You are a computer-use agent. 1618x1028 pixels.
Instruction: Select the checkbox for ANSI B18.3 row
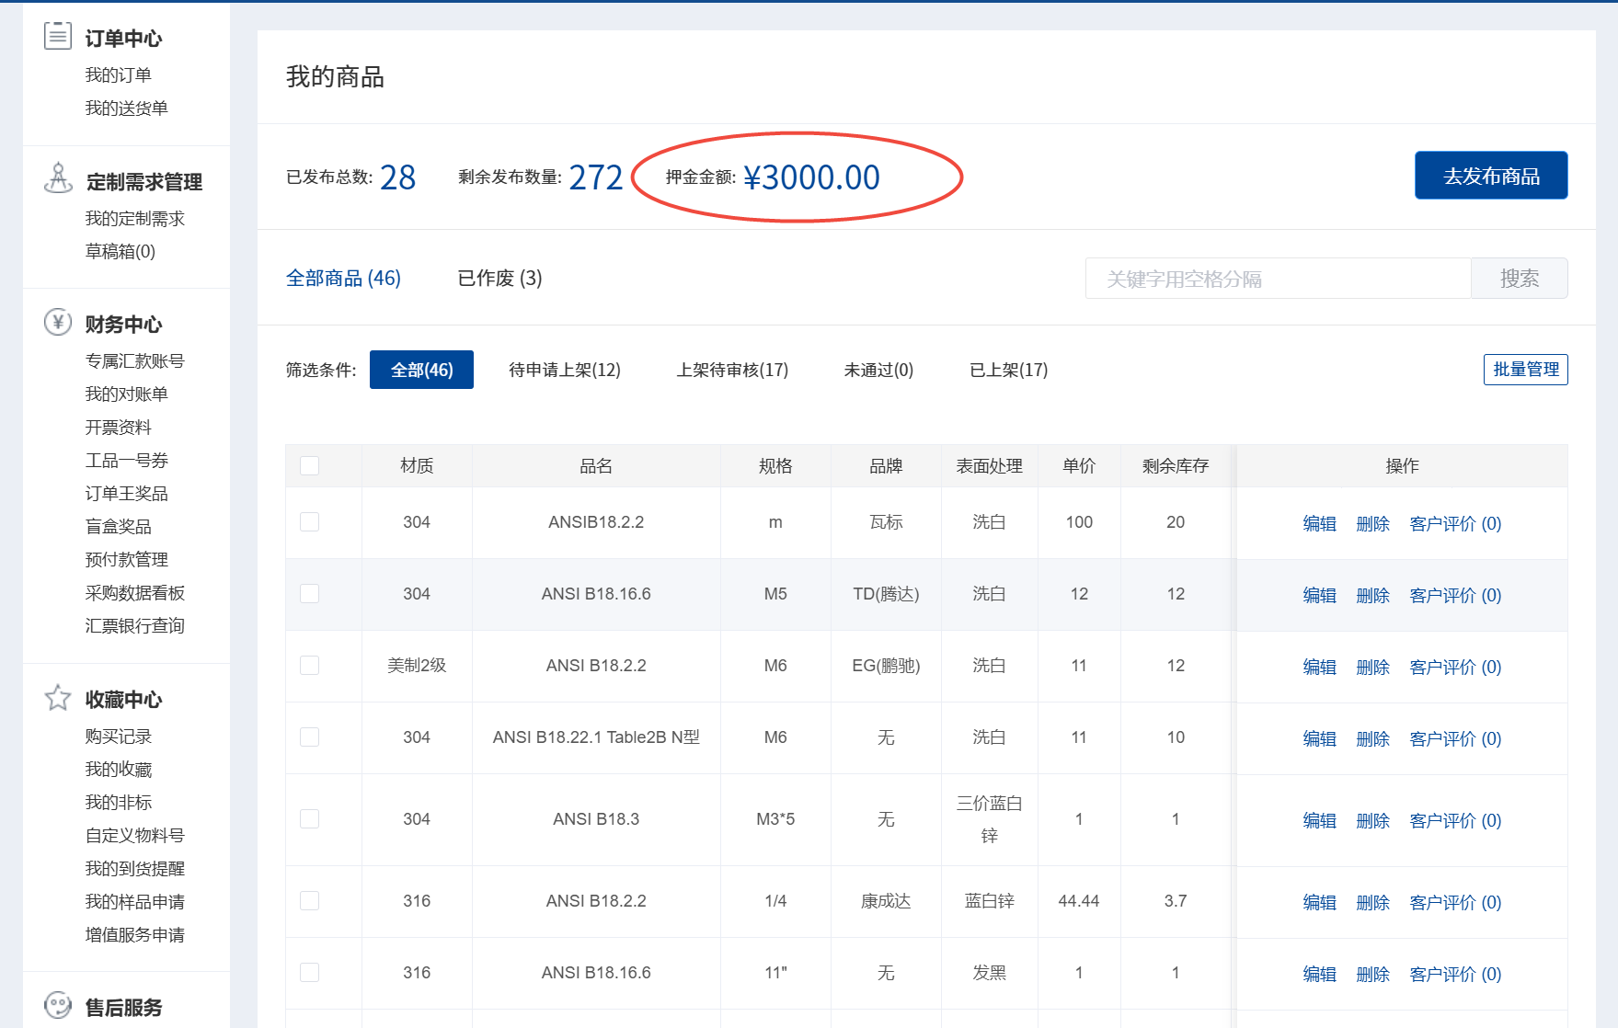click(x=310, y=819)
